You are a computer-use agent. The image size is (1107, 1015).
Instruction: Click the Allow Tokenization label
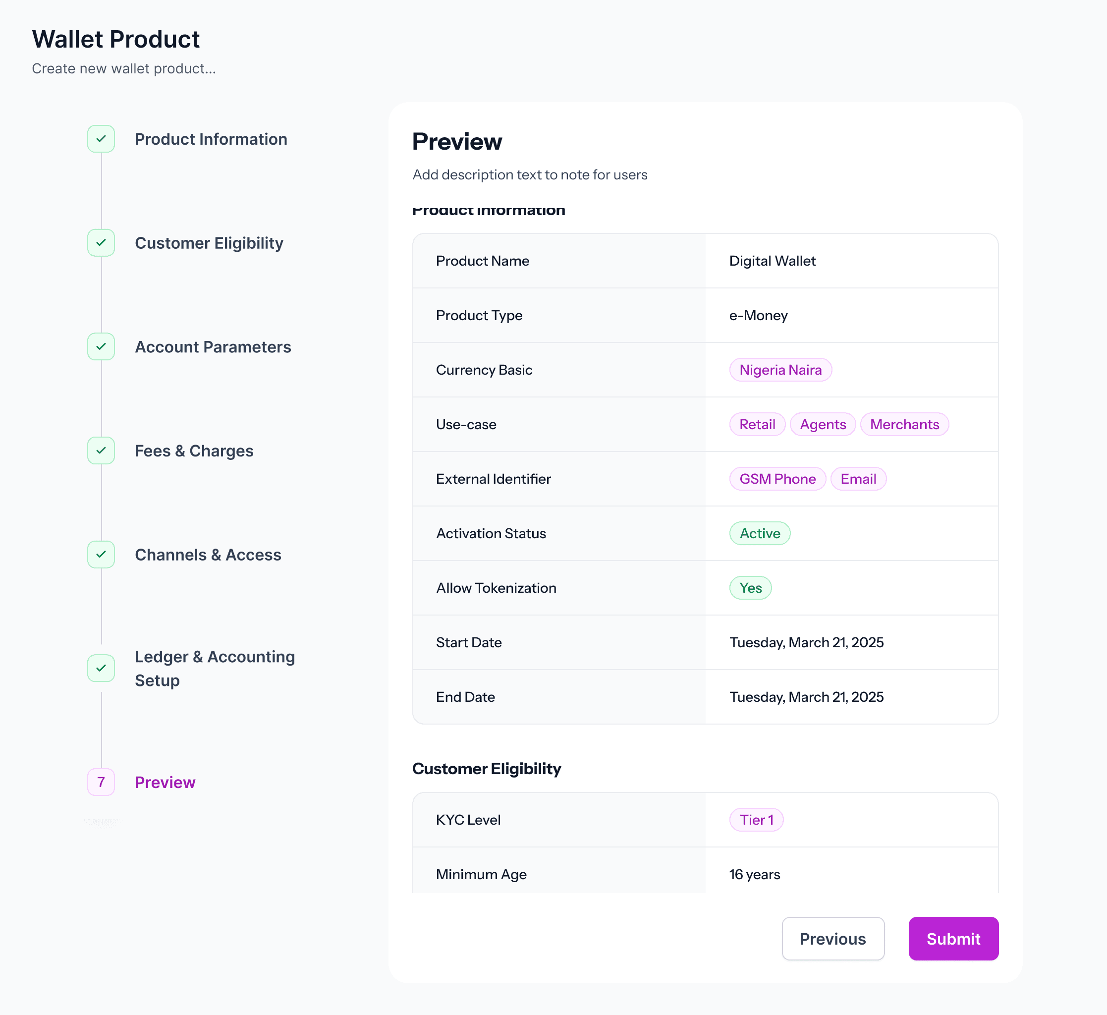click(496, 587)
